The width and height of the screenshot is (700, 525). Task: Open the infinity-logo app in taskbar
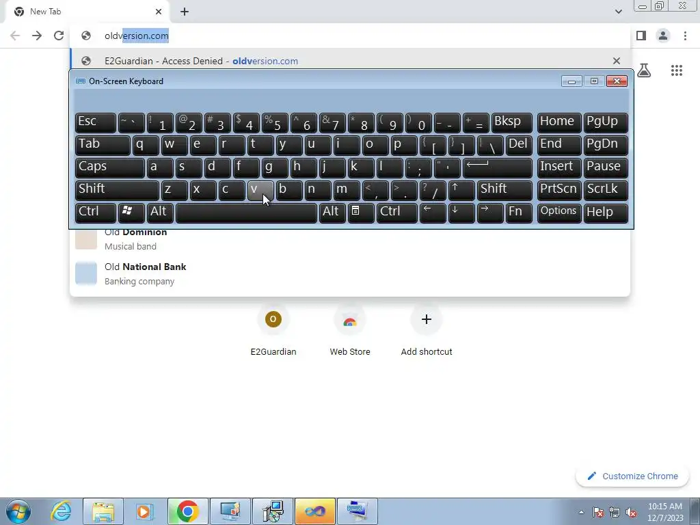(314, 511)
